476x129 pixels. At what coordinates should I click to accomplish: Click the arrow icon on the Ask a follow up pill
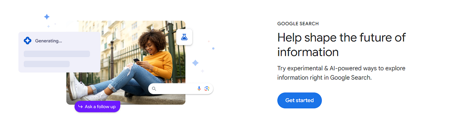pos(80,107)
